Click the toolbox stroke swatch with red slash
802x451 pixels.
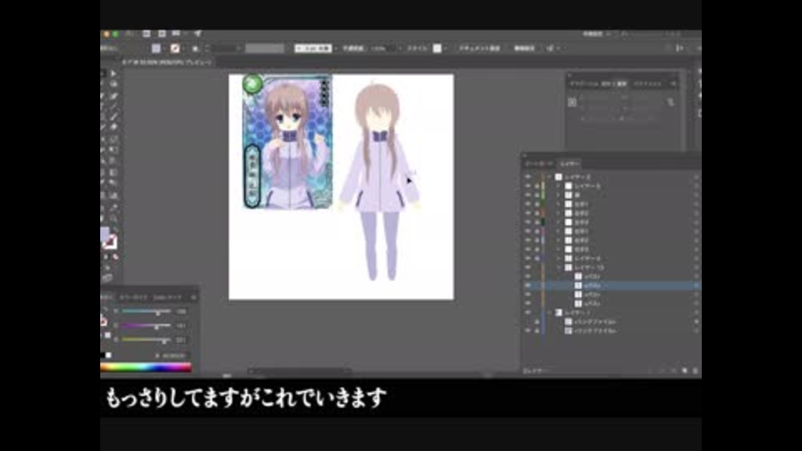tap(110, 242)
